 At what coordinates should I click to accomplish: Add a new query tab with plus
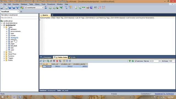(52, 15)
